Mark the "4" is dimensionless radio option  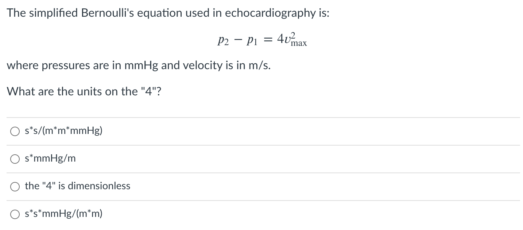pyautogui.click(x=15, y=186)
